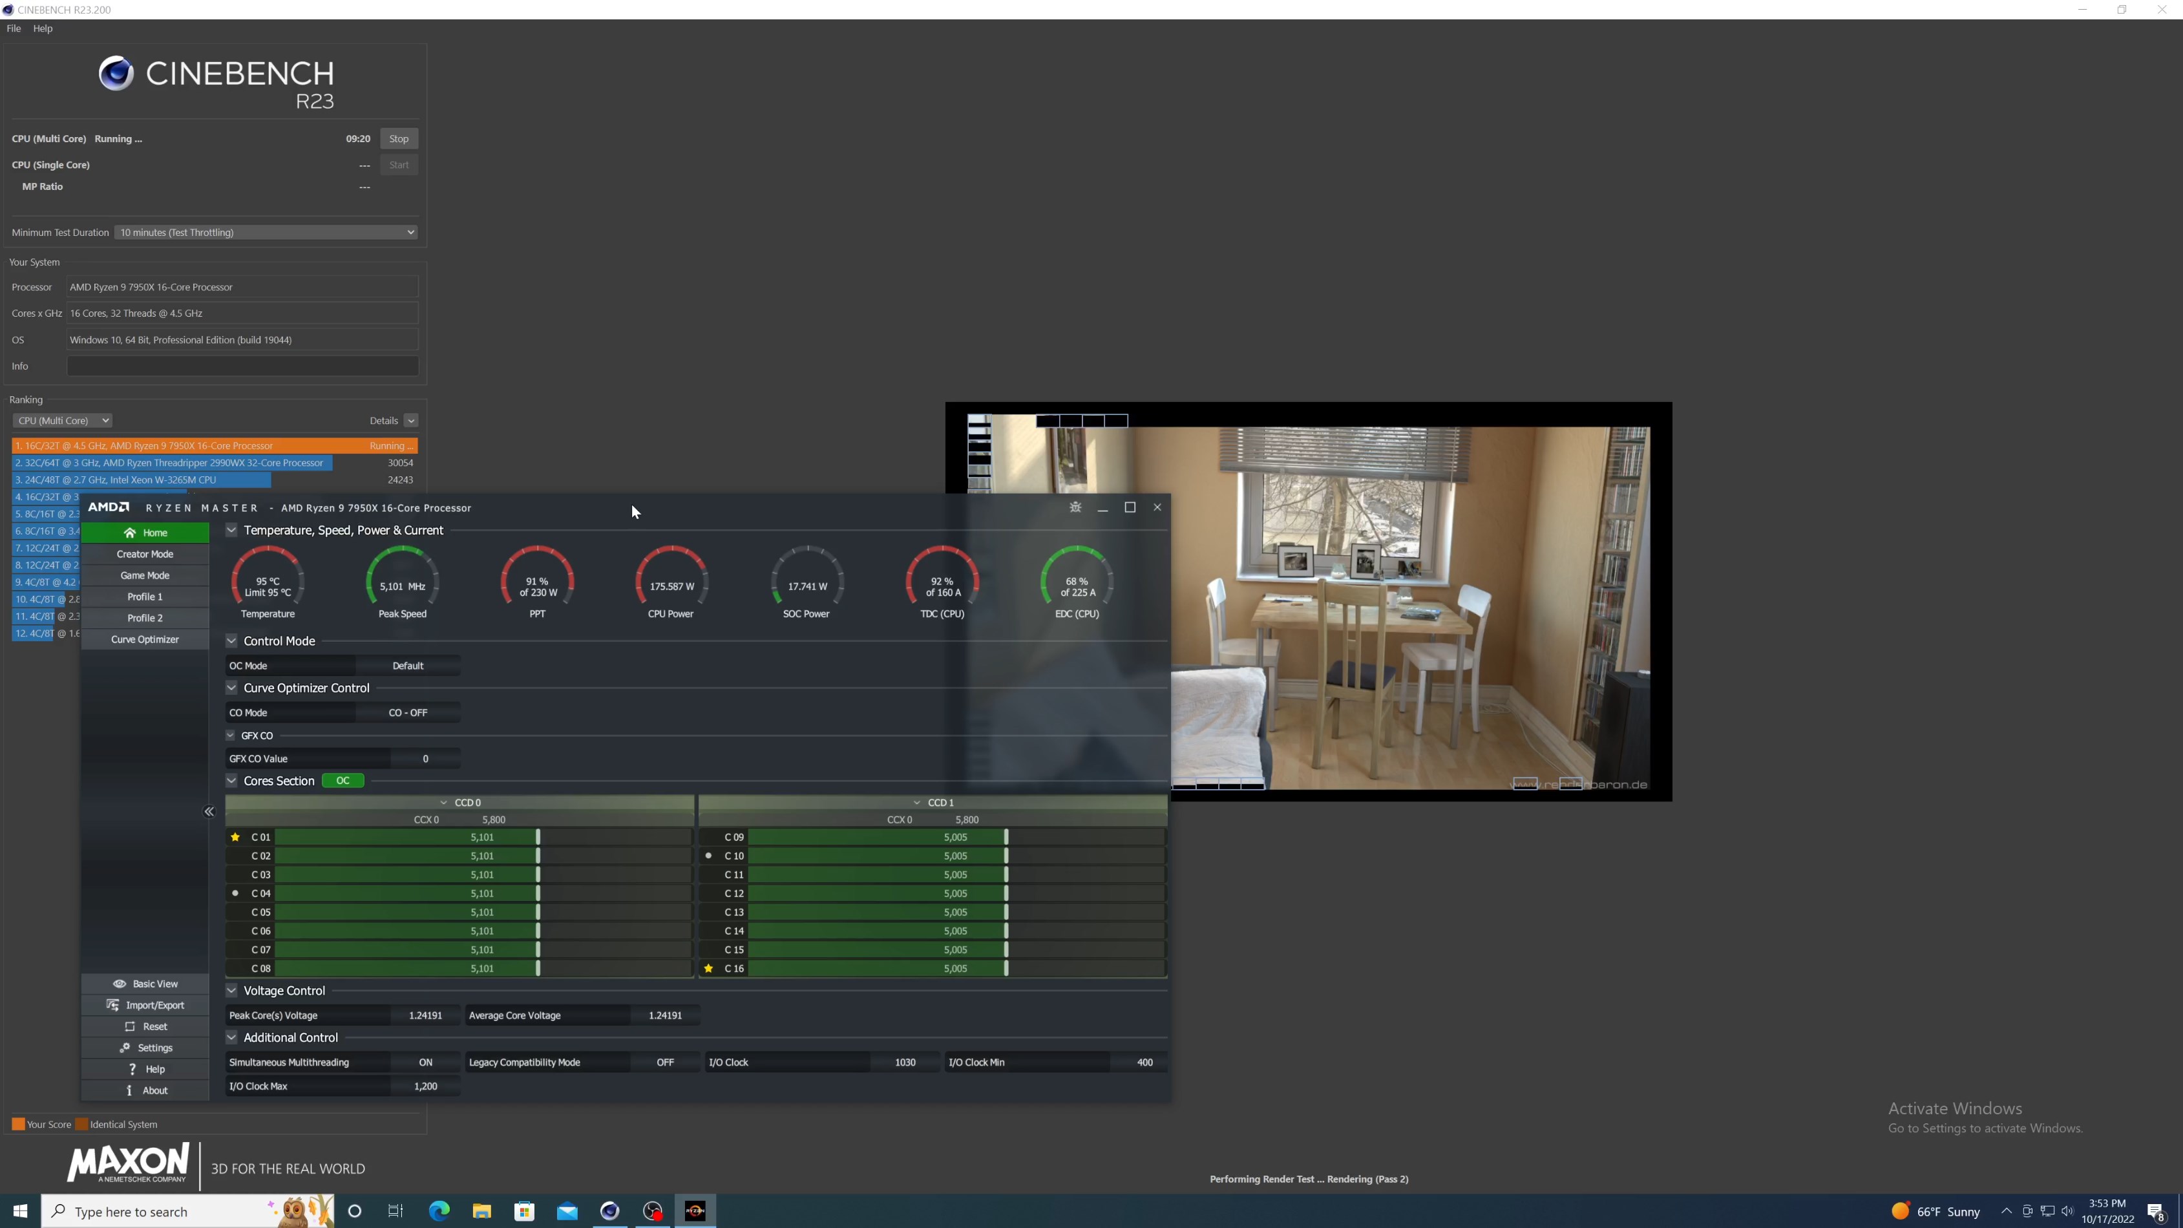The width and height of the screenshot is (2183, 1228).
Task: Click the GFX CO Value field
Action: pyautogui.click(x=425, y=759)
